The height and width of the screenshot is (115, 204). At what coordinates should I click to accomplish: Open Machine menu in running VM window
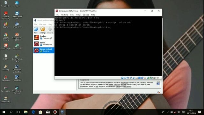pyautogui.click(x=64, y=15)
